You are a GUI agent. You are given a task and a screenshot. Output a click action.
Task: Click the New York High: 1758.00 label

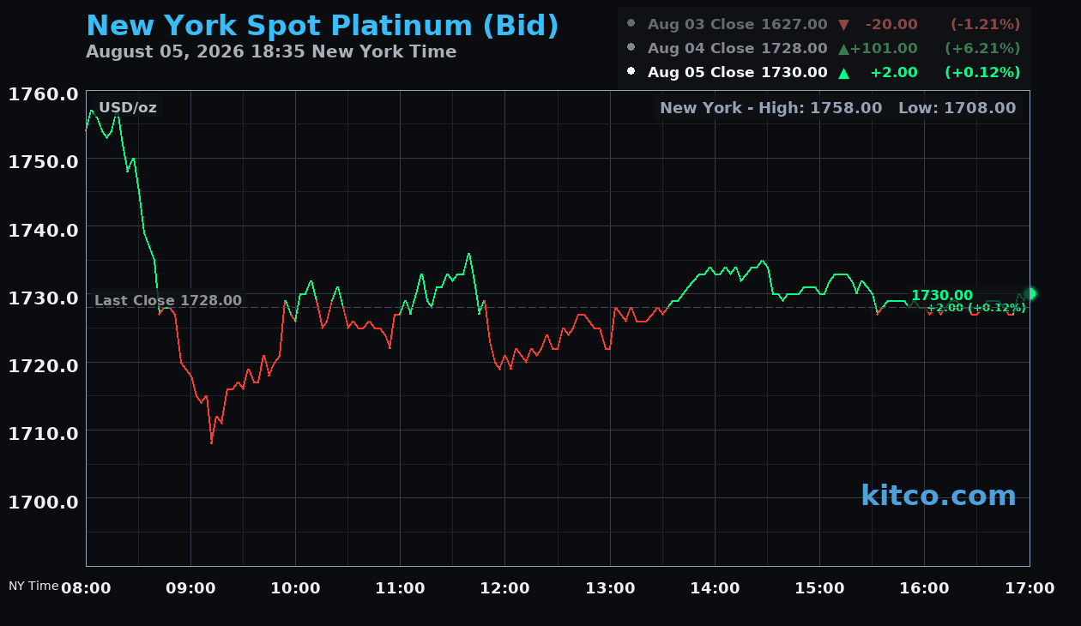pos(771,107)
